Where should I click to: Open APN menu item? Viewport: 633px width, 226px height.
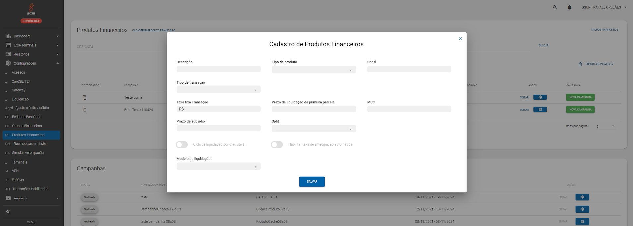[x=31, y=171]
